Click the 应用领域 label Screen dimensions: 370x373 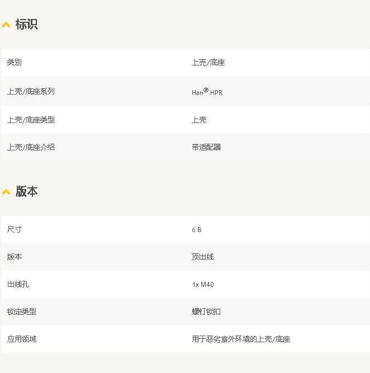click(22, 339)
